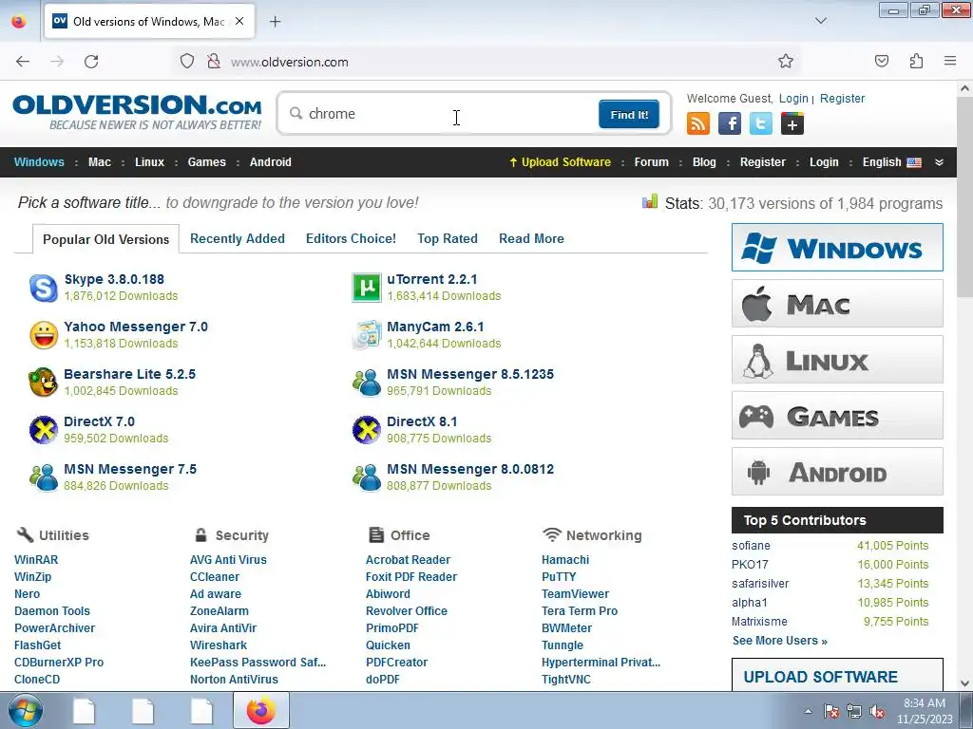Reload the page with the refresh icon

coord(91,62)
